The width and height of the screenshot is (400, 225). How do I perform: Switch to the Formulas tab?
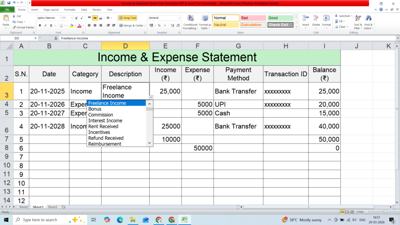click(70, 10)
